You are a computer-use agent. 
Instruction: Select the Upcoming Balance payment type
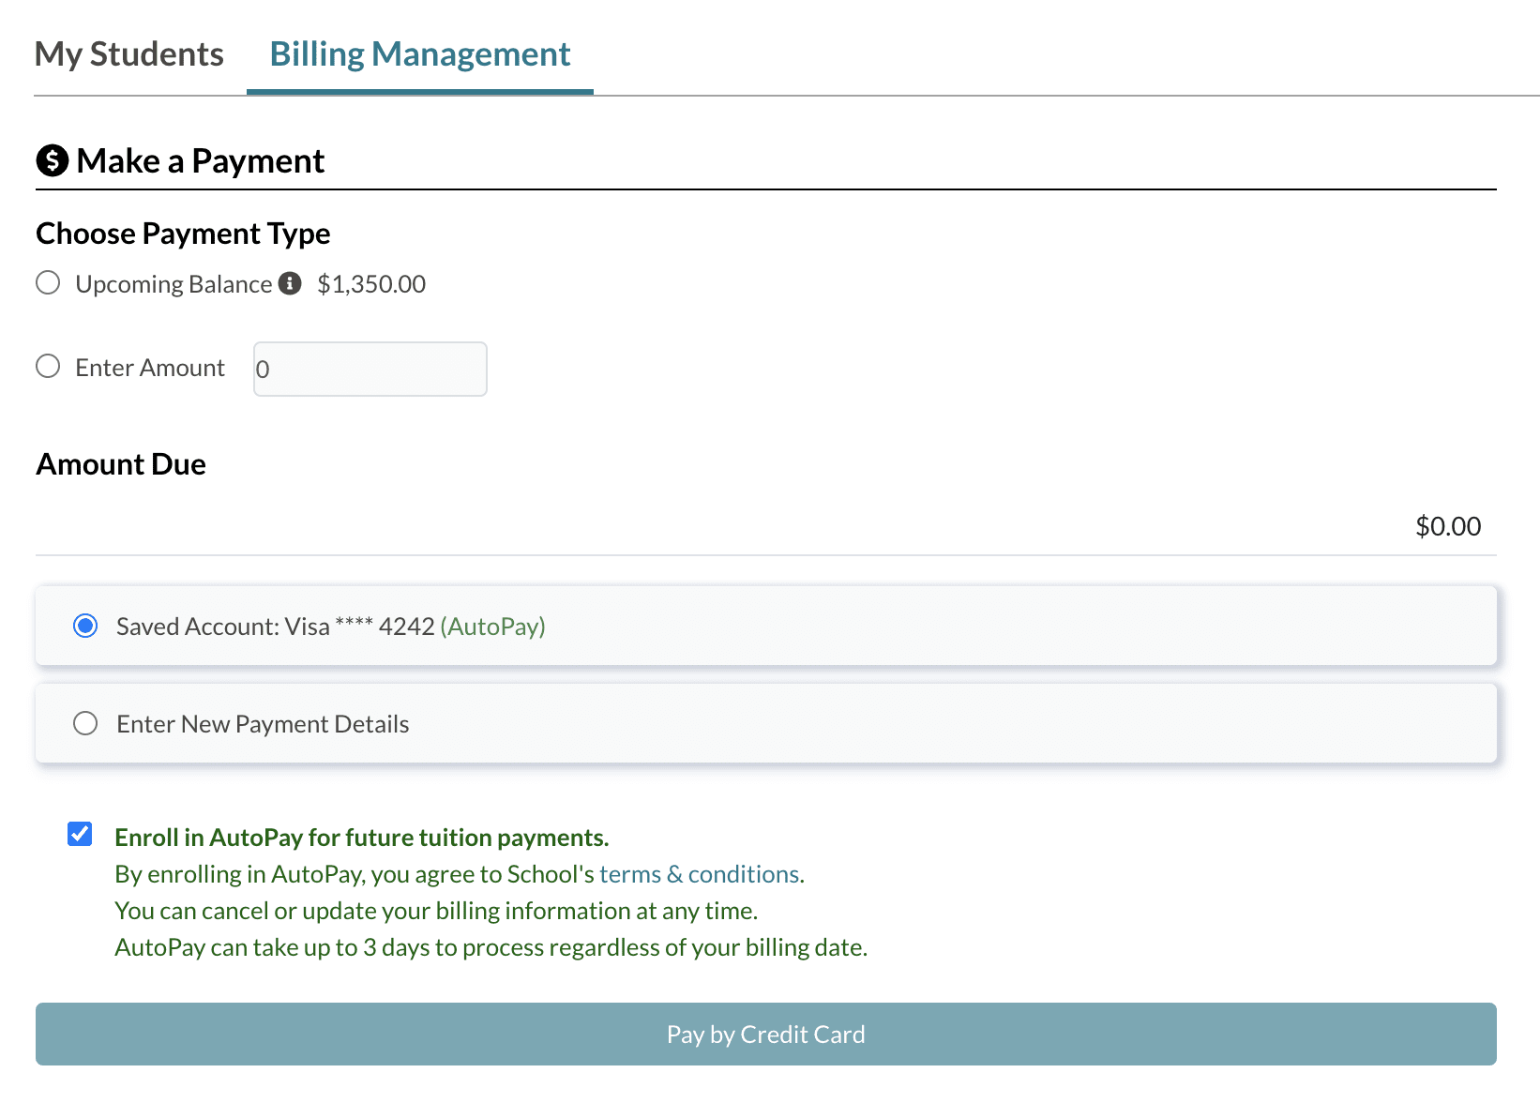(x=48, y=281)
